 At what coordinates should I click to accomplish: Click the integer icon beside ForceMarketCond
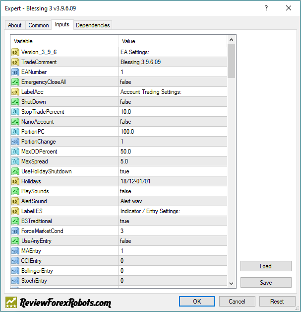15,231
